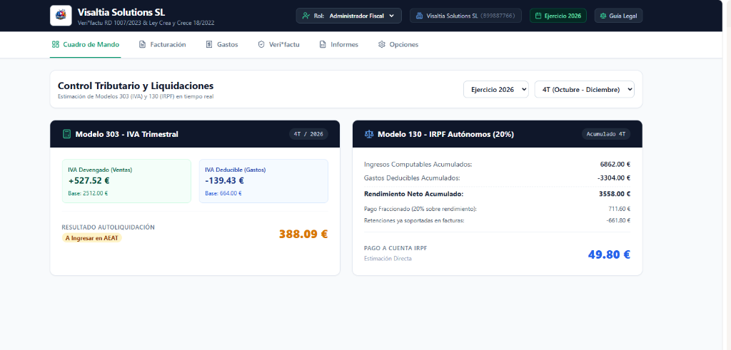Click the -661.80 € retenciones value
The height and width of the screenshot is (350, 731).
click(x=618, y=220)
